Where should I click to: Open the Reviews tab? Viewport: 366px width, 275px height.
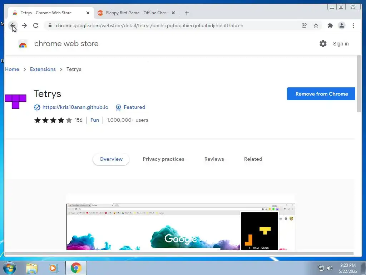[214, 159]
